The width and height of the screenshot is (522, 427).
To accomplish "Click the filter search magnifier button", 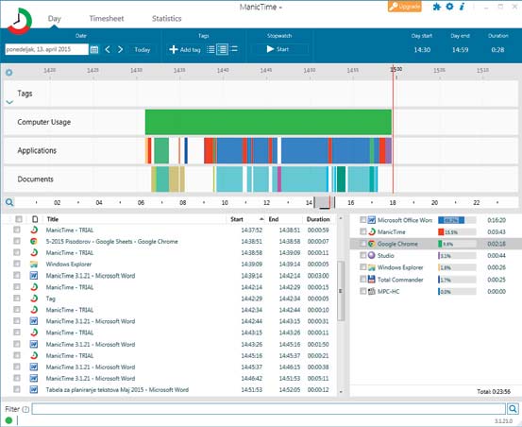I will pyautogui.click(x=513, y=408).
